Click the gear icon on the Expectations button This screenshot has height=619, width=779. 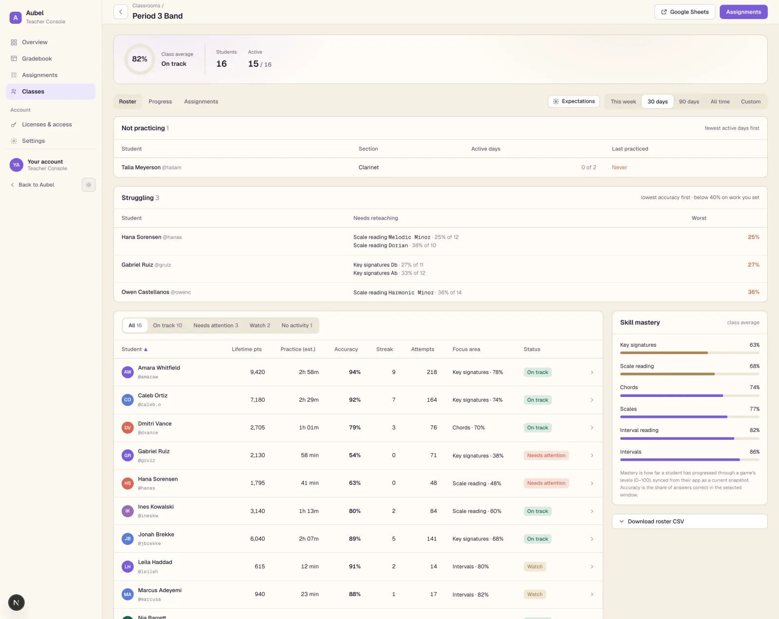click(x=556, y=101)
